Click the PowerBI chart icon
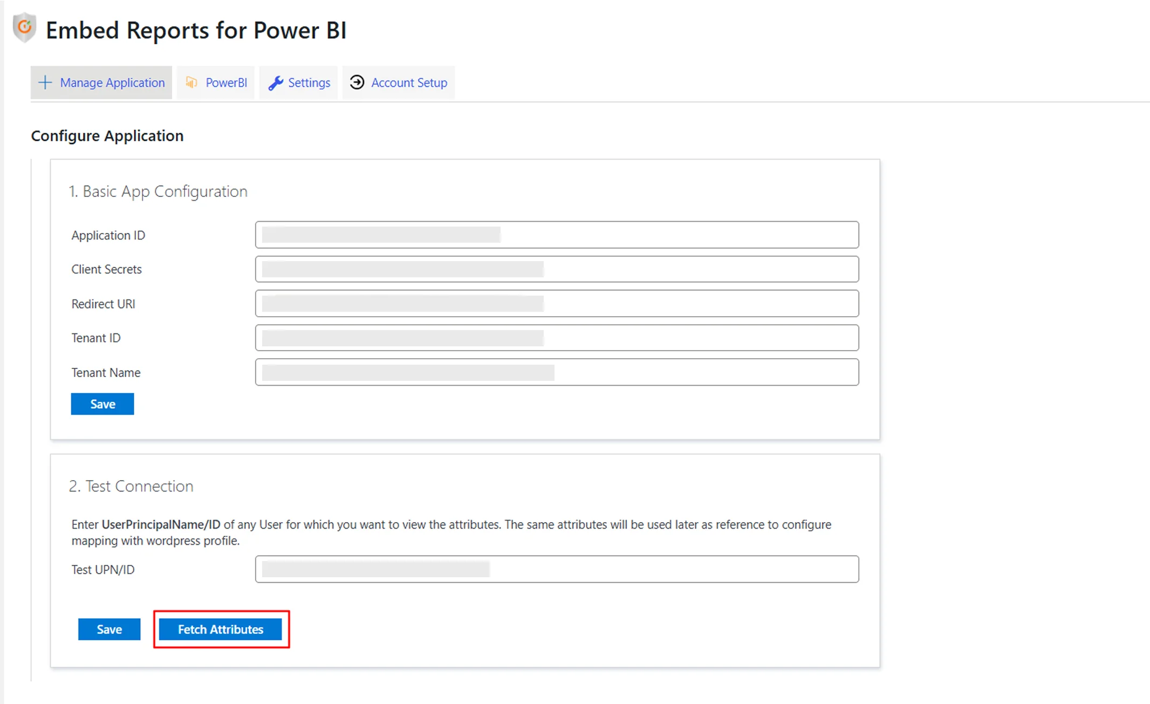 coord(191,82)
